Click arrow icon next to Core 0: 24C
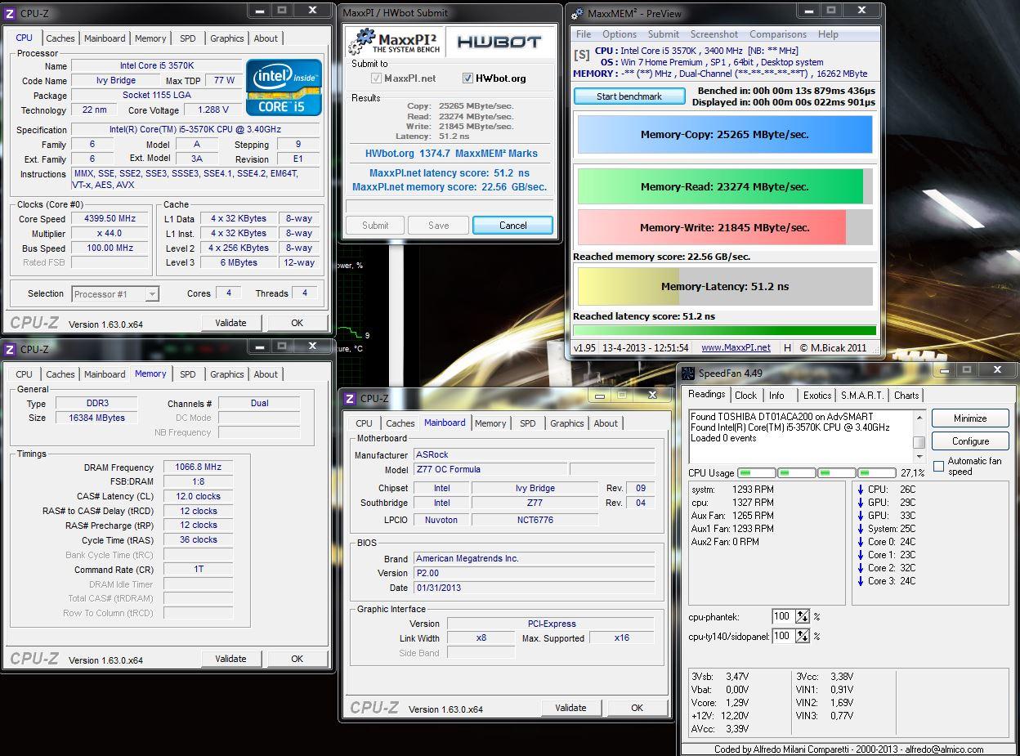Image resolution: width=1020 pixels, height=756 pixels. pyautogui.click(x=861, y=542)
